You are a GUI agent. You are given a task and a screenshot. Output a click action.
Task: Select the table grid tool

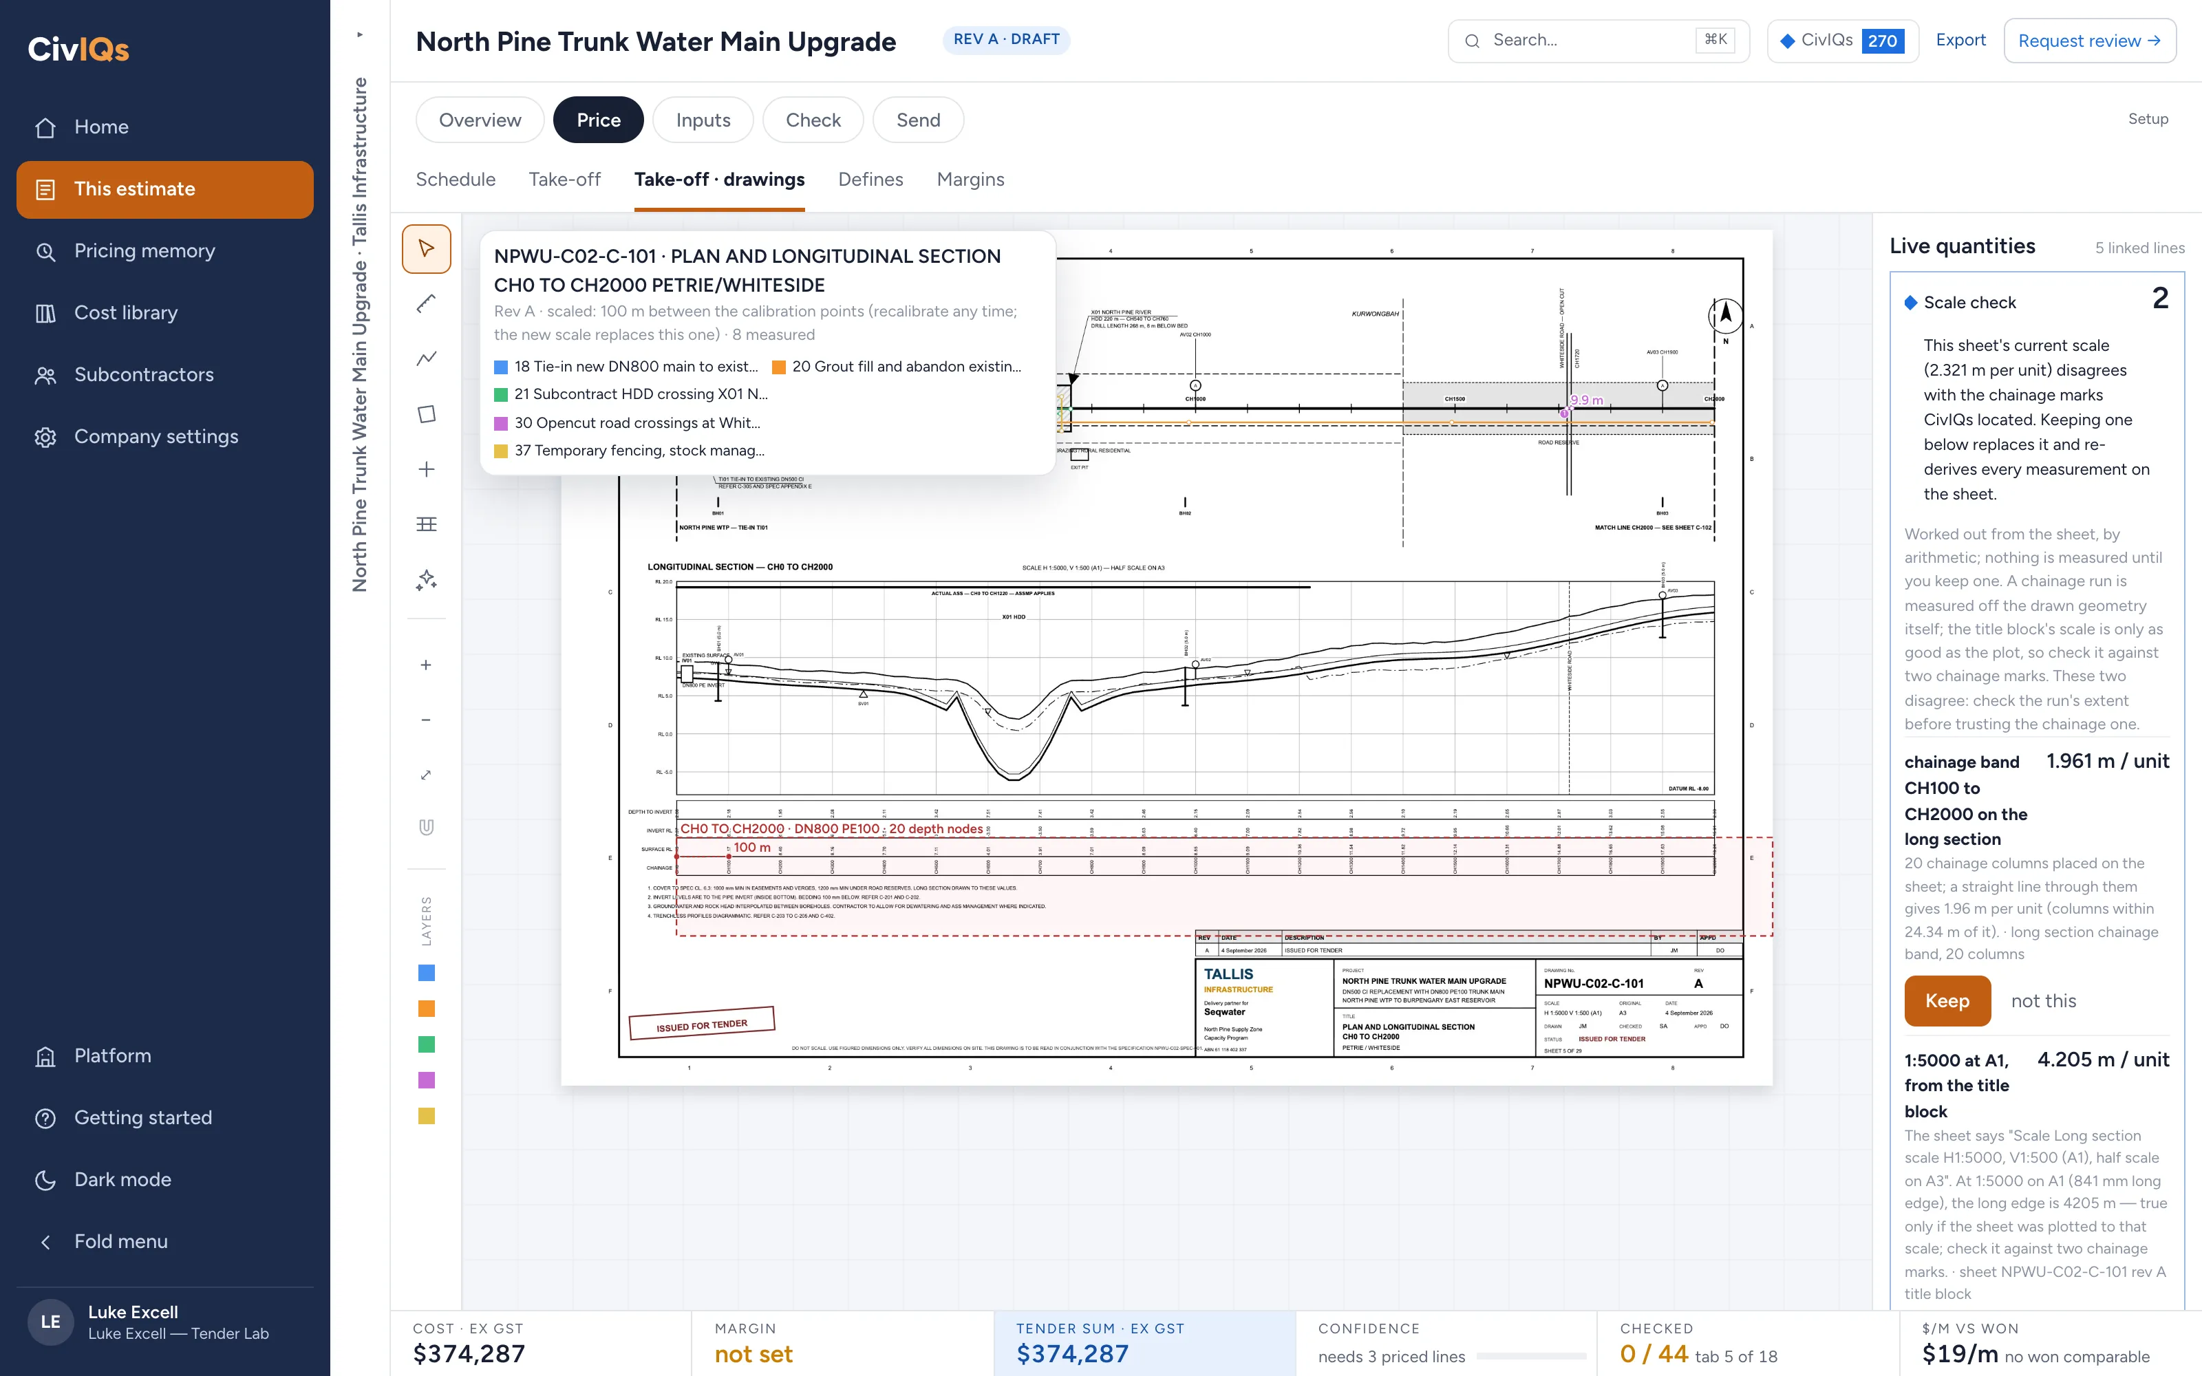tap(426, 524)
